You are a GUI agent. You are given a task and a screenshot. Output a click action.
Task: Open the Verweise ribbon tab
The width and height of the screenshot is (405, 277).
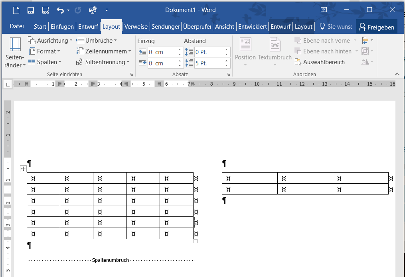coord(136,27)
